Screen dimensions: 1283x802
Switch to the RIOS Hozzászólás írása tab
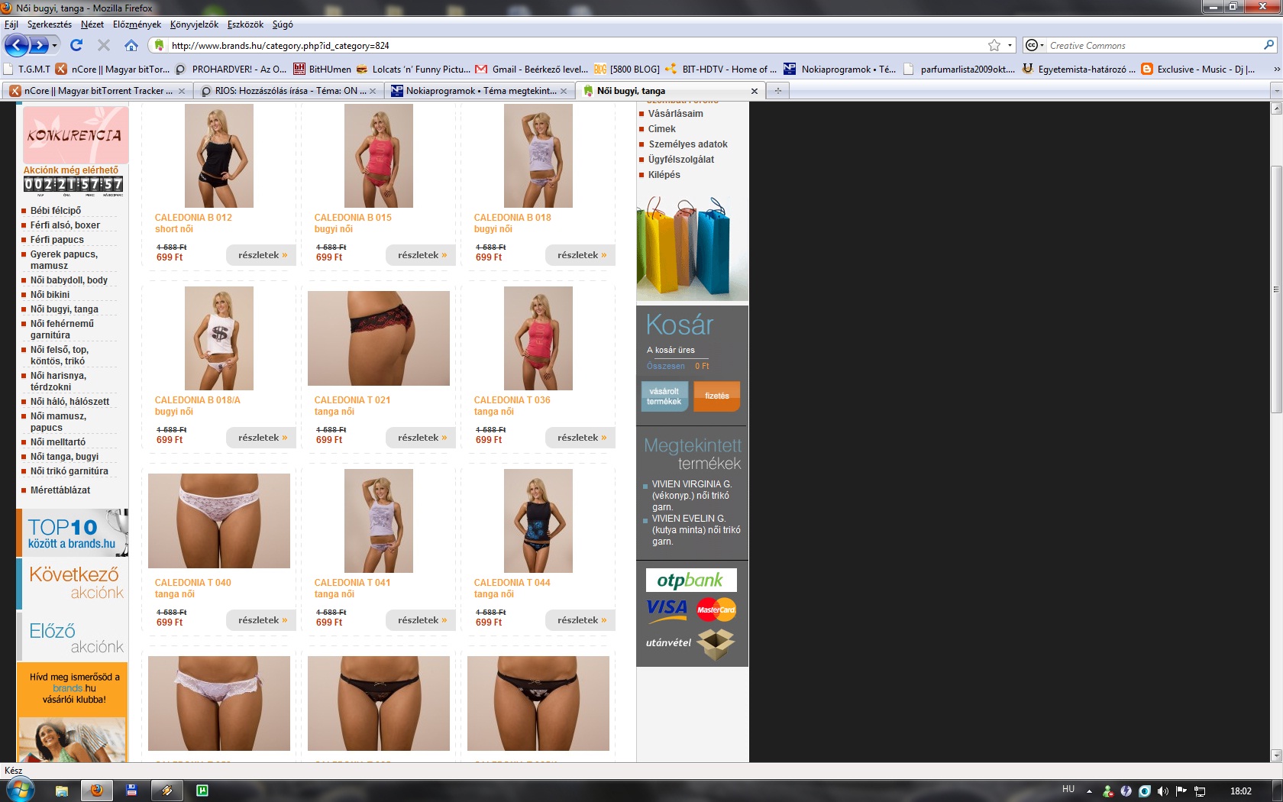(x=288, y=91)
